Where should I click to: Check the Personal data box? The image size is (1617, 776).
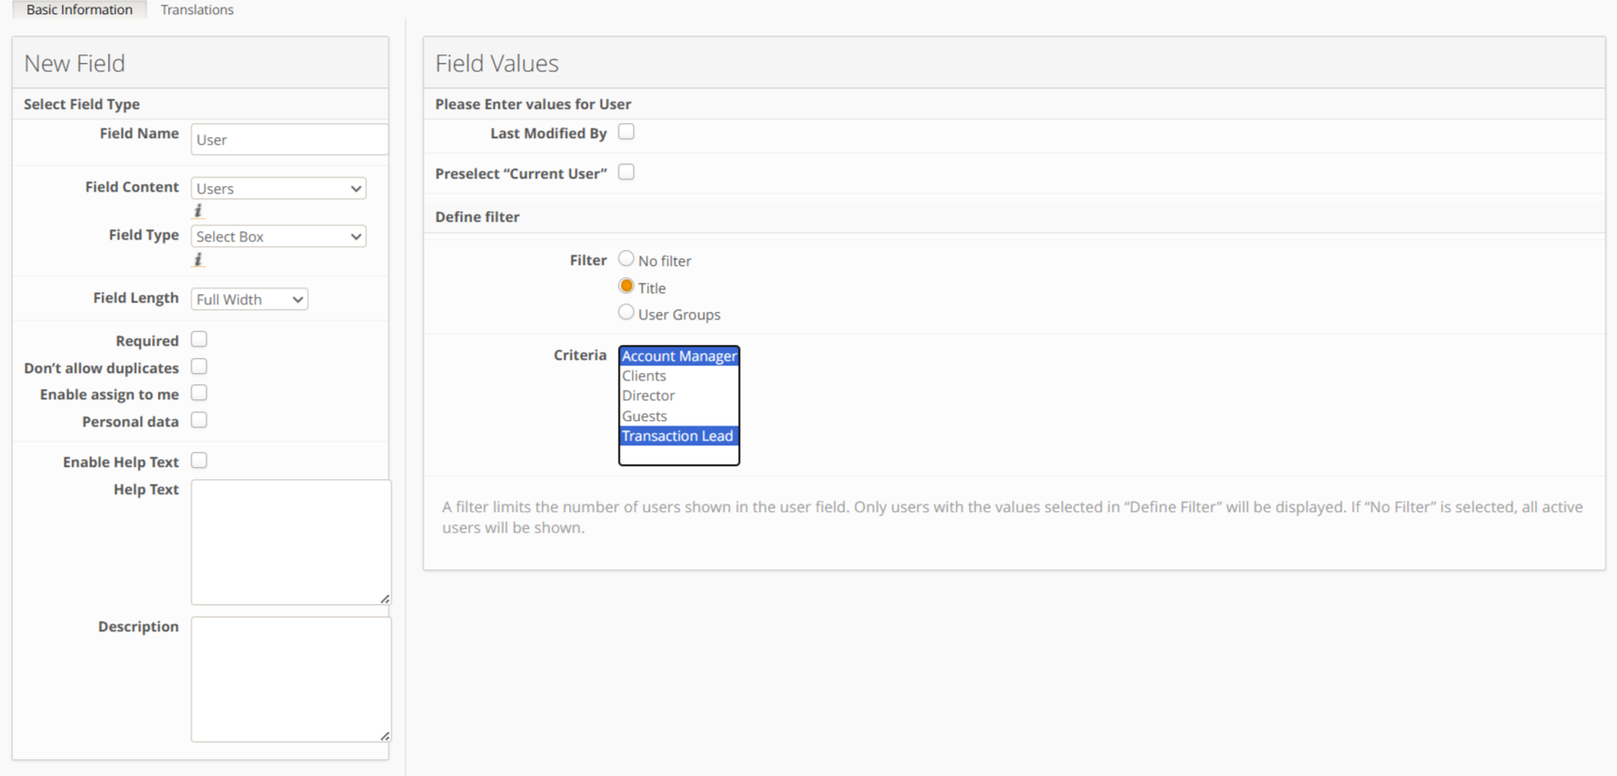point(199,420)
